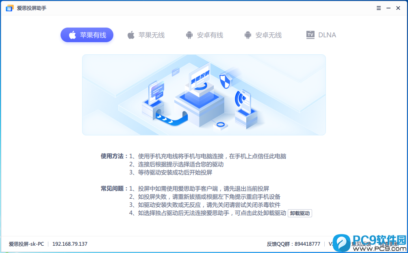Viewport: 408px width, 253px height.
Task: Open the 安卓有线 tab
Action: [204, 35]
